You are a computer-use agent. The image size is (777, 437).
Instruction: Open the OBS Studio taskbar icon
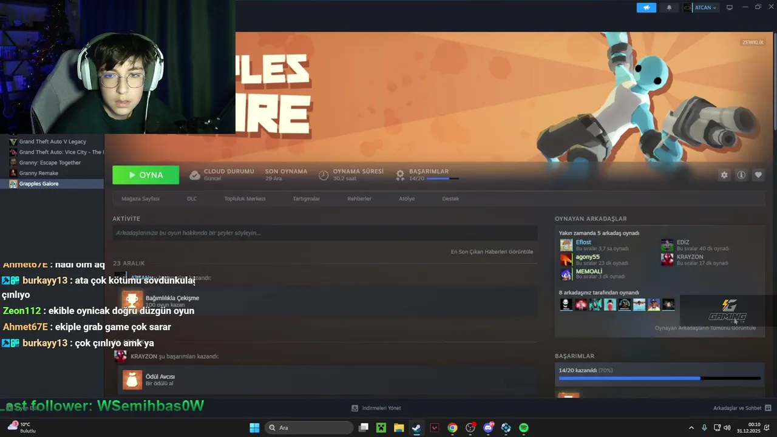[470, 427]
